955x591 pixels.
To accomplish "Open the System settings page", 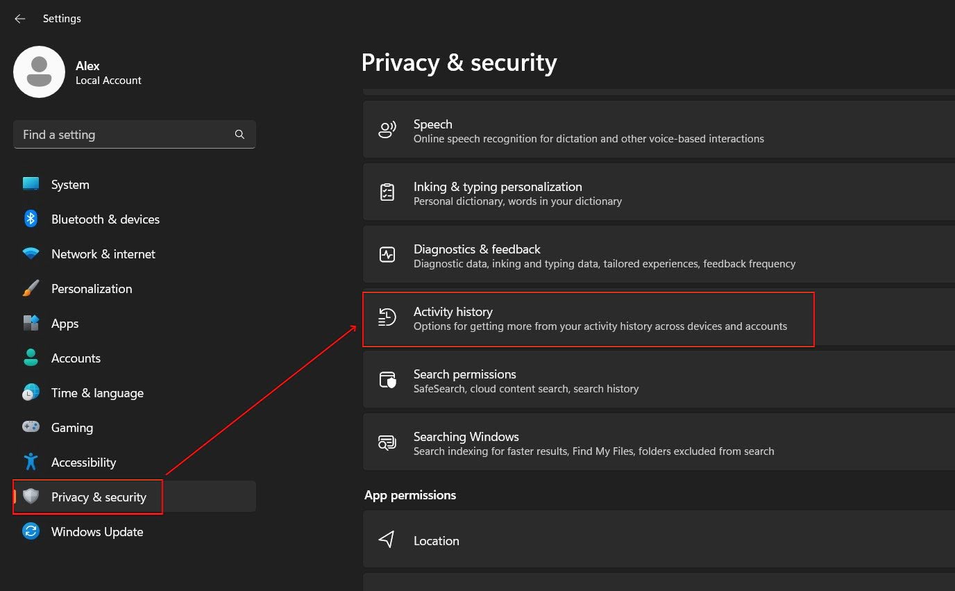I will click(x=70, y=185).
